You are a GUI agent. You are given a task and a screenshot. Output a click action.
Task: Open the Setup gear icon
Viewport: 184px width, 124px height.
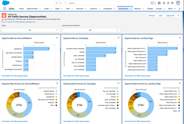click(168, 3)
